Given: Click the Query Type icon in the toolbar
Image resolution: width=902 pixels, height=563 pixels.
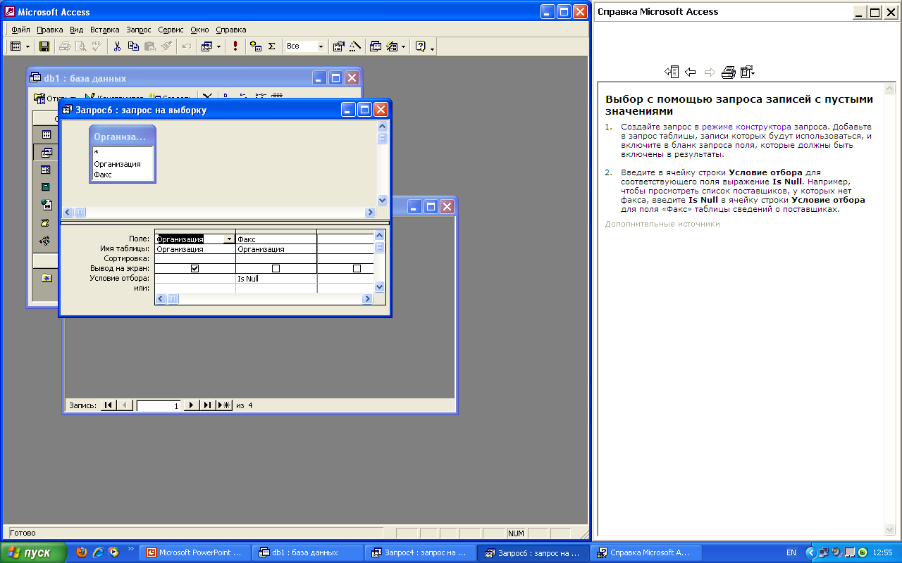Looking at the screenshot, I should [206, 46].
